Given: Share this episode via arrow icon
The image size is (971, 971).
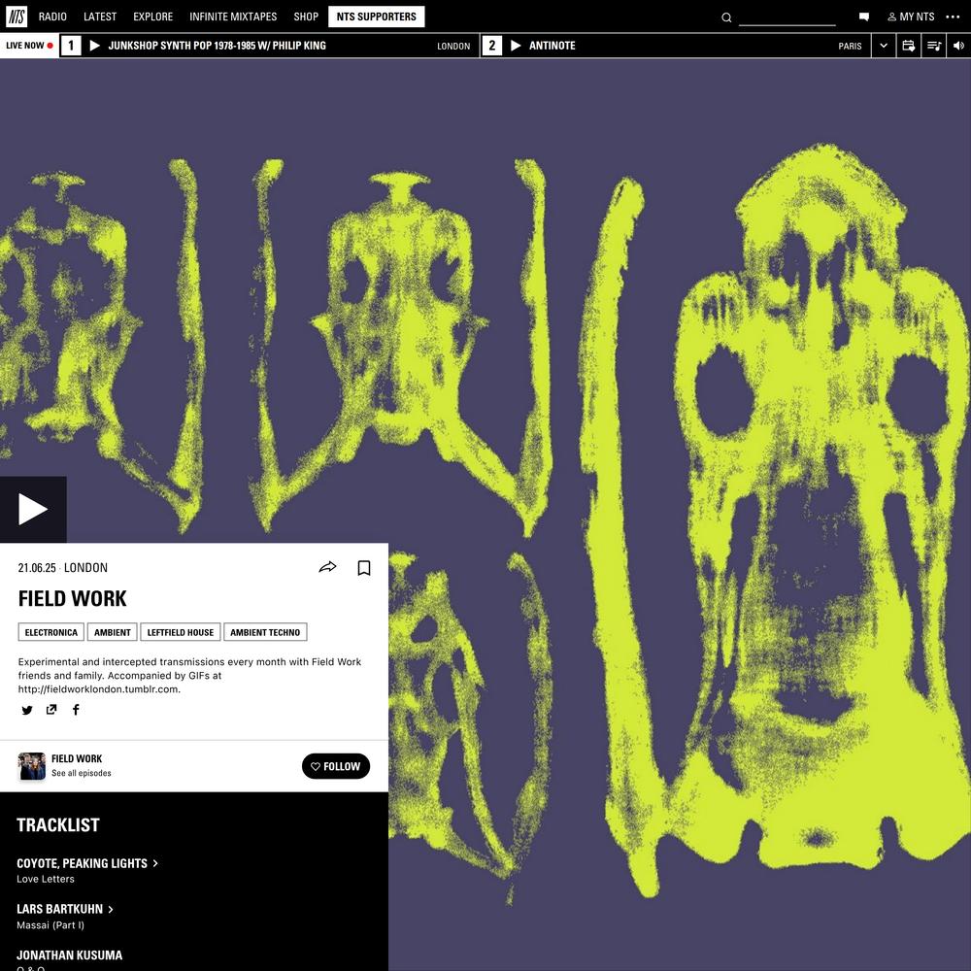Looking at the screenshot, I should point(327,567).
